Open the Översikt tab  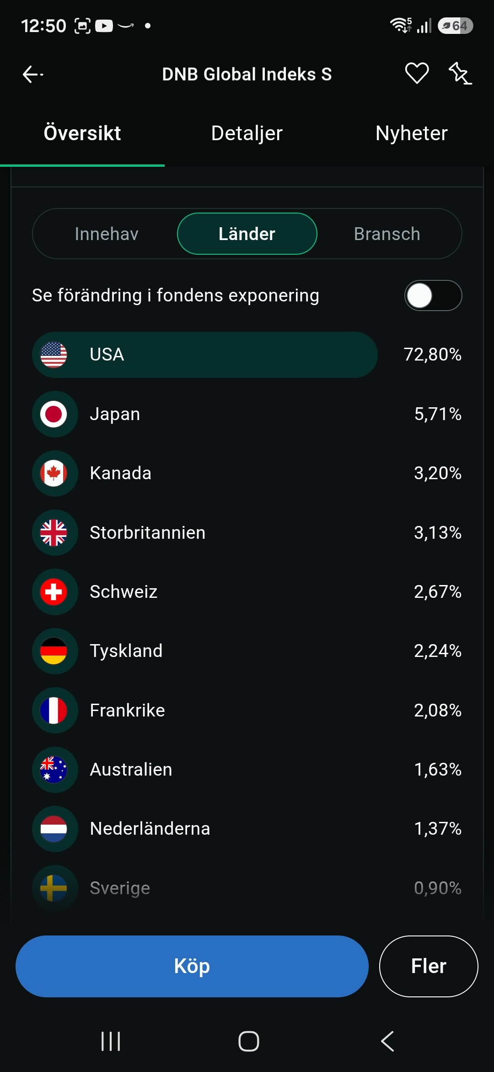[x=82, y=134]
